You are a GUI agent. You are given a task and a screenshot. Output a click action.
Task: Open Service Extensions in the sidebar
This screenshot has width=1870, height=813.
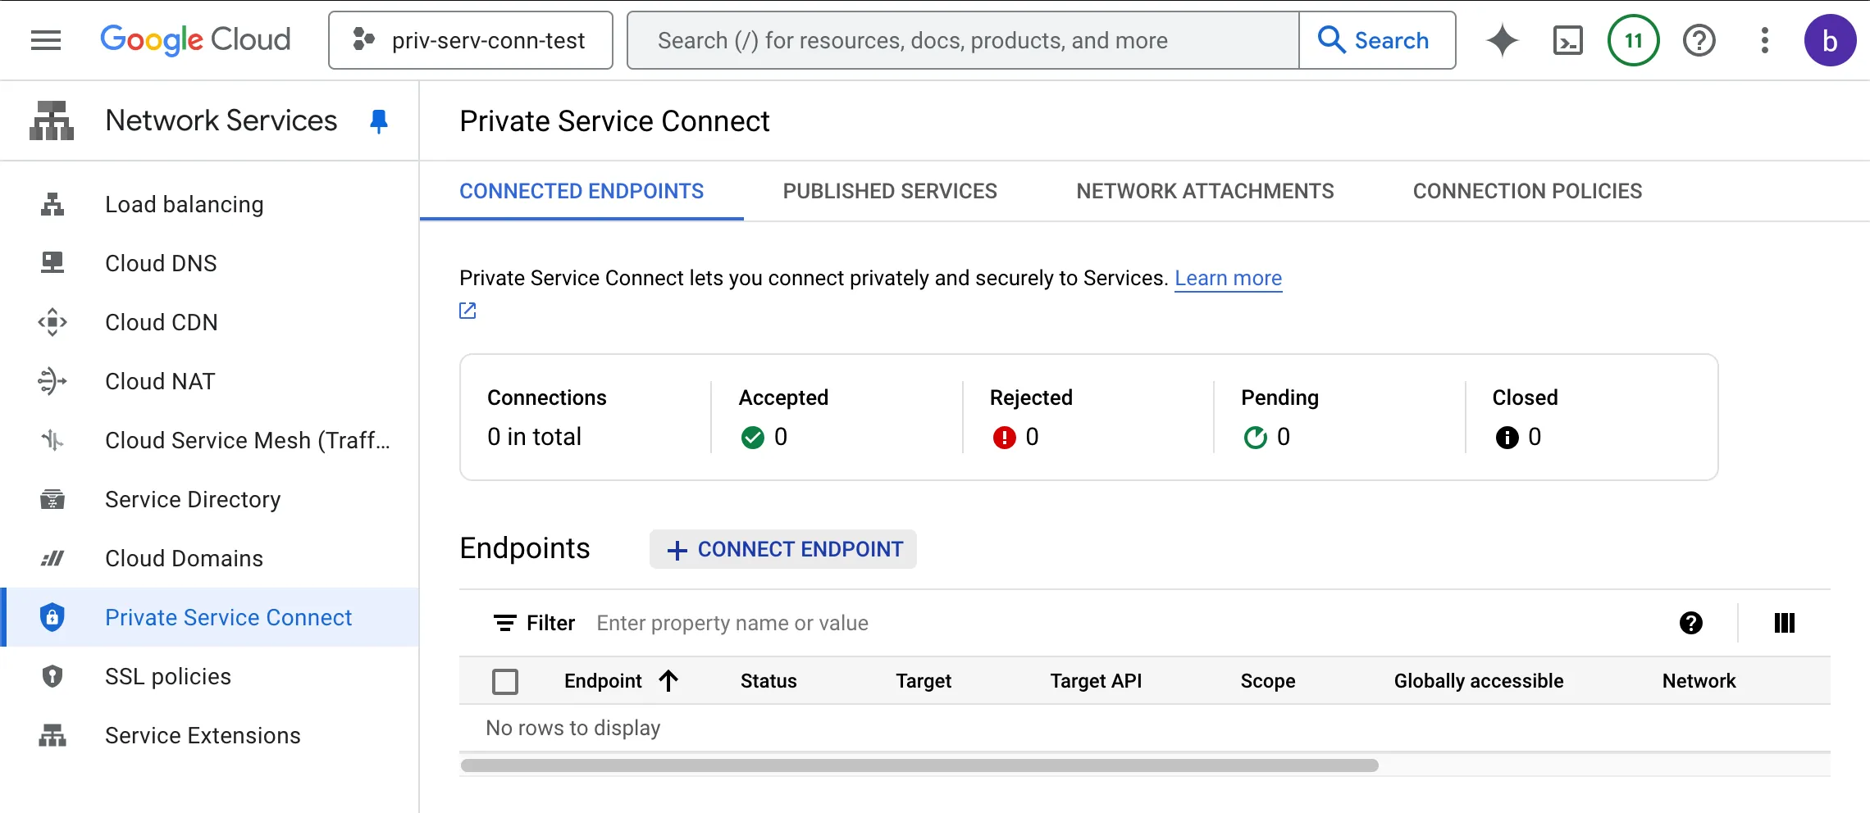pos(202,735)
